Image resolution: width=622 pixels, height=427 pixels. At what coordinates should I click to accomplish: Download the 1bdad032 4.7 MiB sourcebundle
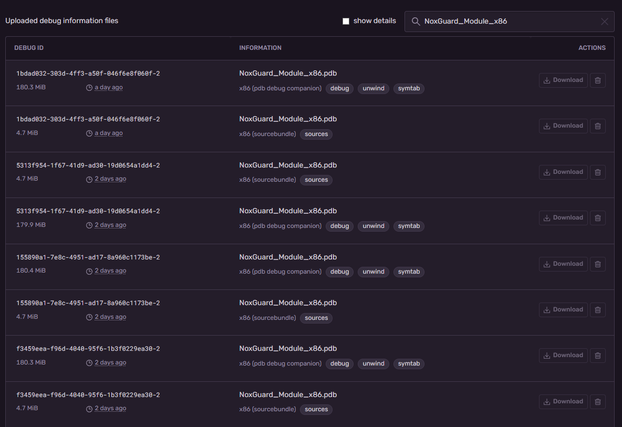(x=563, y=126)
